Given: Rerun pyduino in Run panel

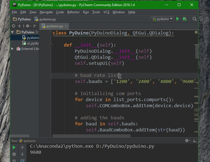Looking at the screenshot, I should (x=14, y=147).
